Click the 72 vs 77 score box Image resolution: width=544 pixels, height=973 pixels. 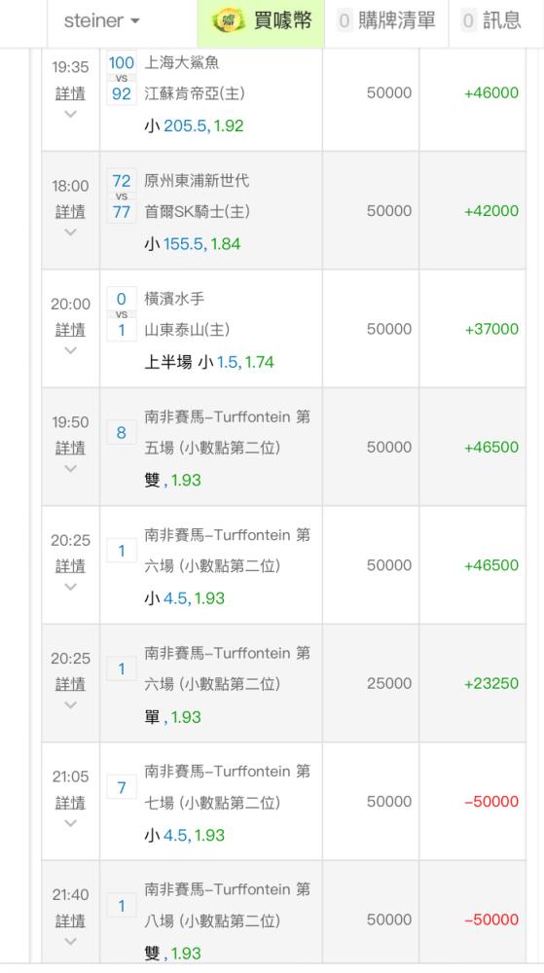[121, 197]
